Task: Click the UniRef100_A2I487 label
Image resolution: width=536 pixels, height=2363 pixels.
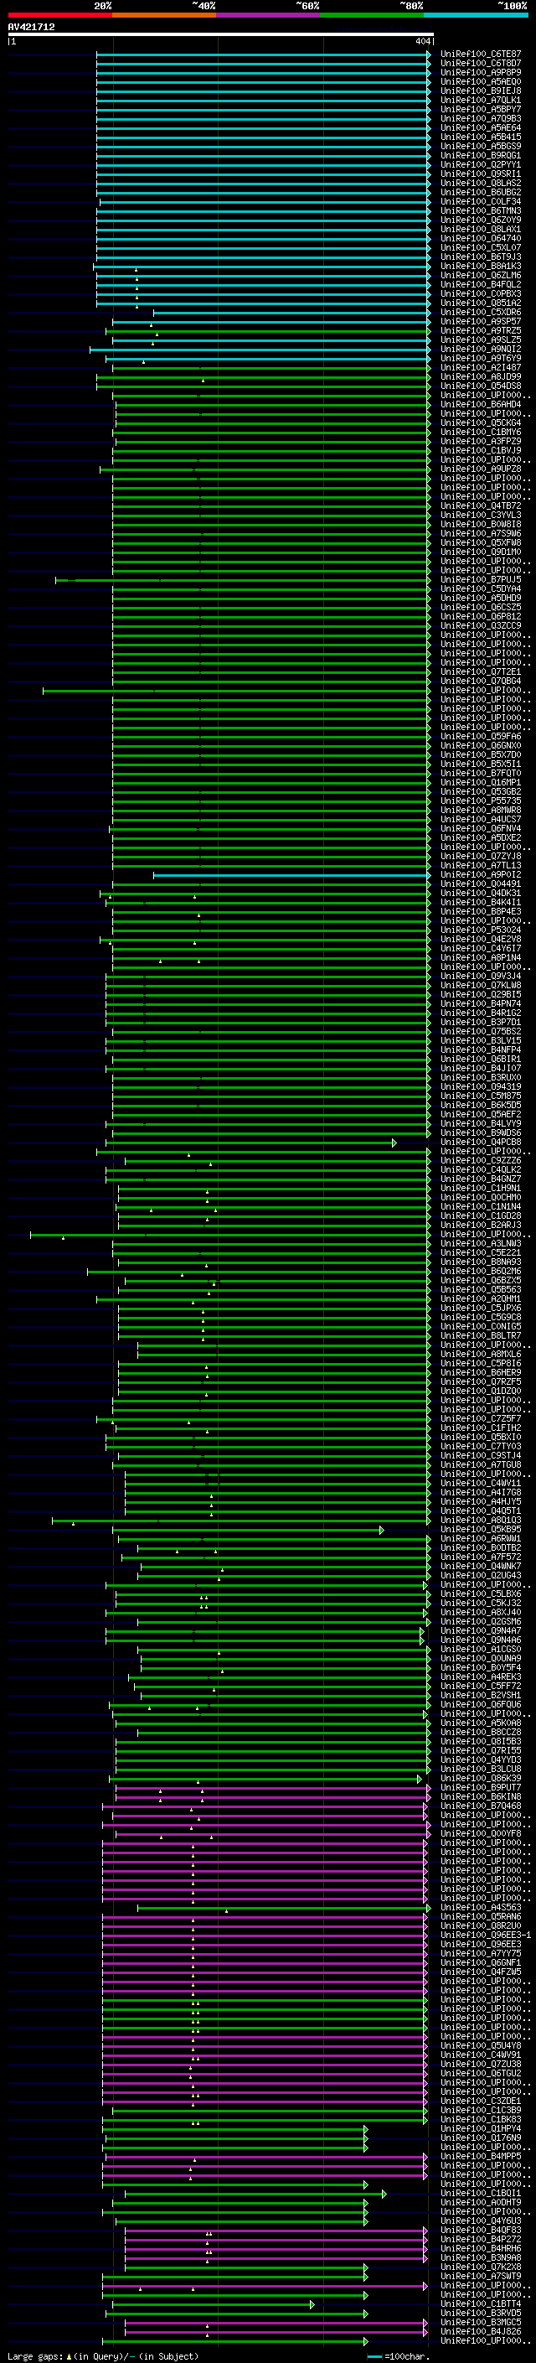Action: pyautogui.click(x=481, y=367)
